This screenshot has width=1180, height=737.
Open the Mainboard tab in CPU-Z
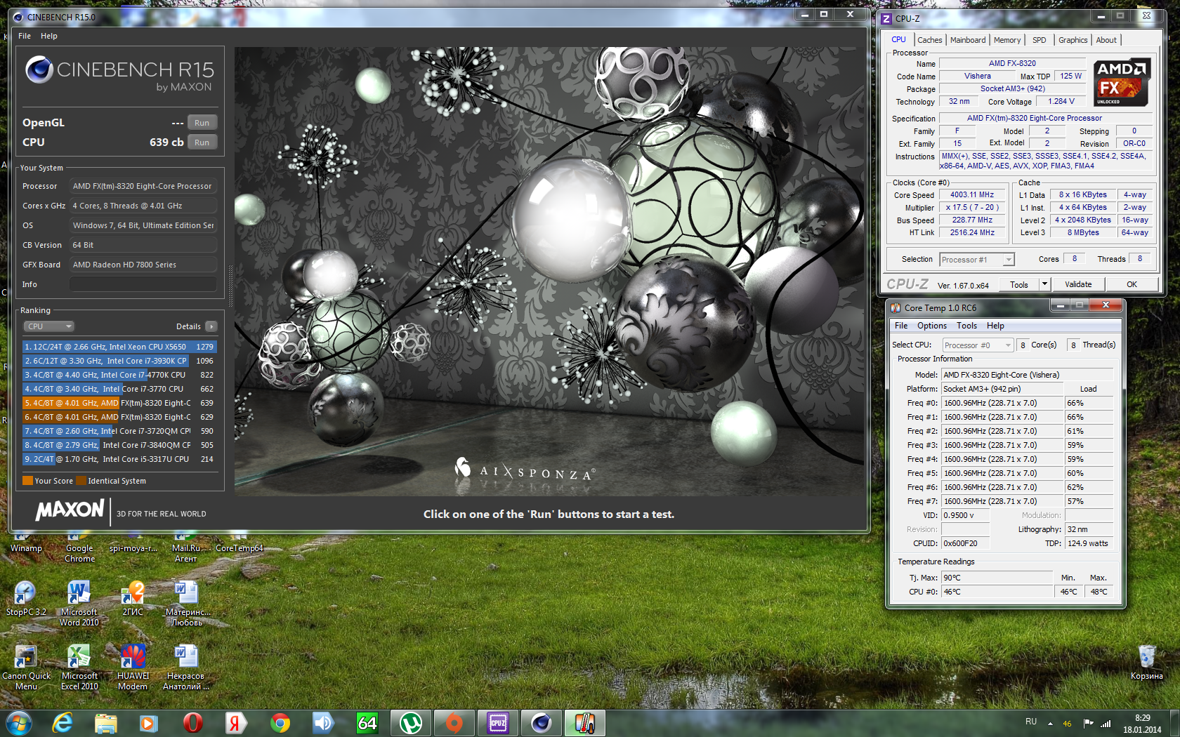(x=968, y=40)
